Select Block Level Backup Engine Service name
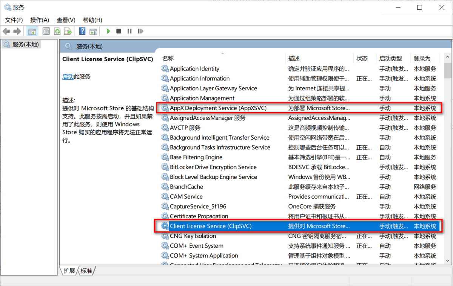This screenshot has width=453, height=286. tap(213, 177)
